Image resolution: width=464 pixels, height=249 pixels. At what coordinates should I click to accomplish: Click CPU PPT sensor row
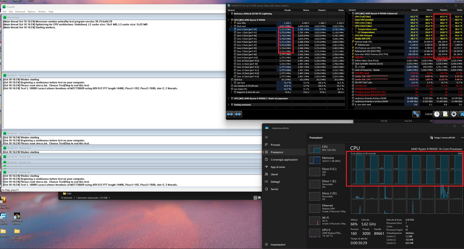[406, 57]
